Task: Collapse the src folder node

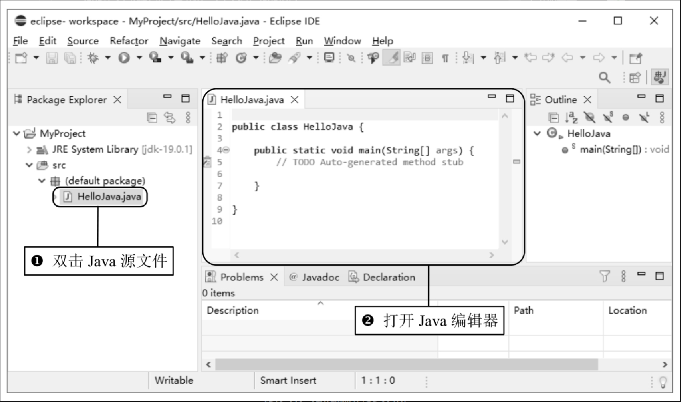Action: point(29,165)
